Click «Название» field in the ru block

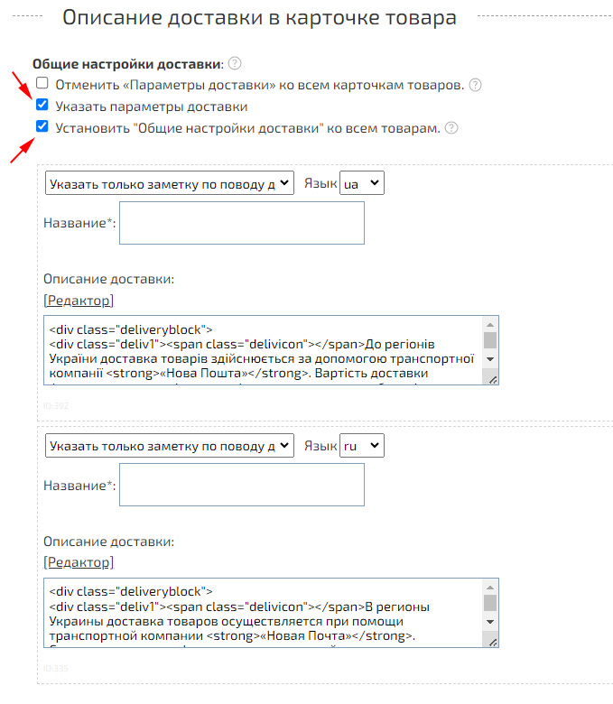[x=241, y=485]
